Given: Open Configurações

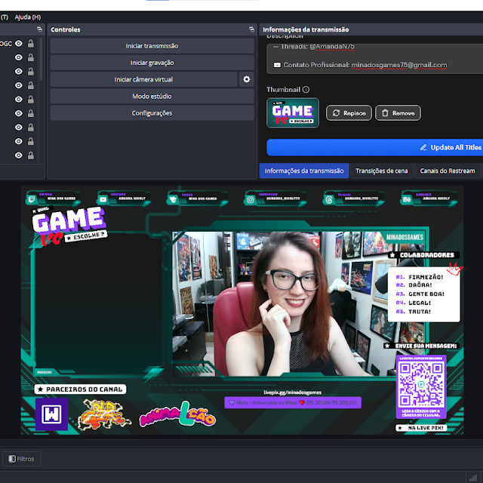Looking at the screenshot, I should [152, 113].
